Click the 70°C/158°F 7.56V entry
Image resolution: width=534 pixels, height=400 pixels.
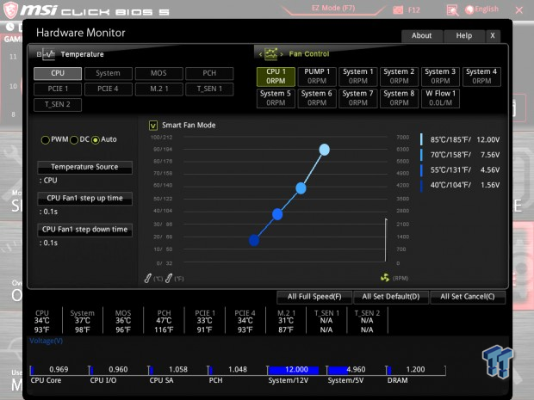pos(461,155)
